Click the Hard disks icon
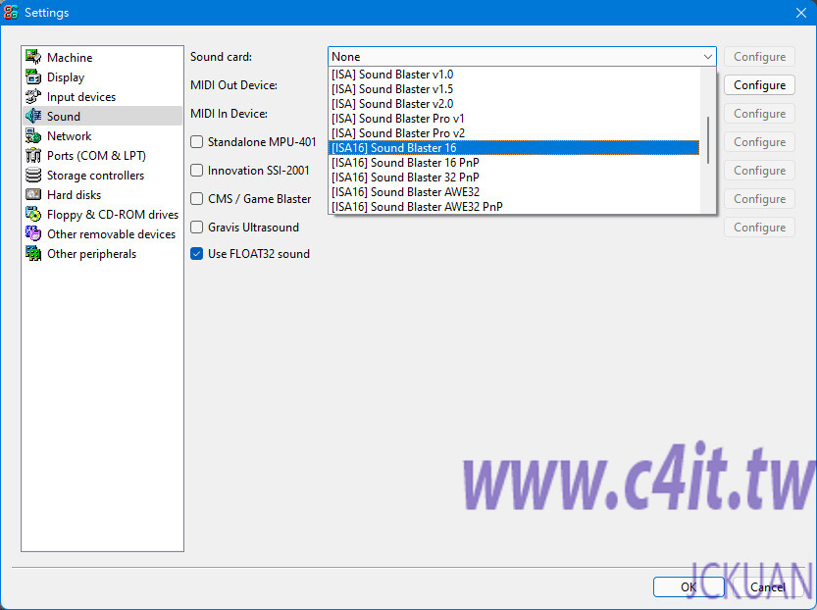 (x=33, y=195)
